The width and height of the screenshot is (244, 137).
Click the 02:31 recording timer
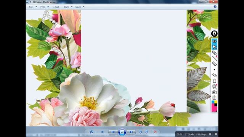click(x=180, y=134)
